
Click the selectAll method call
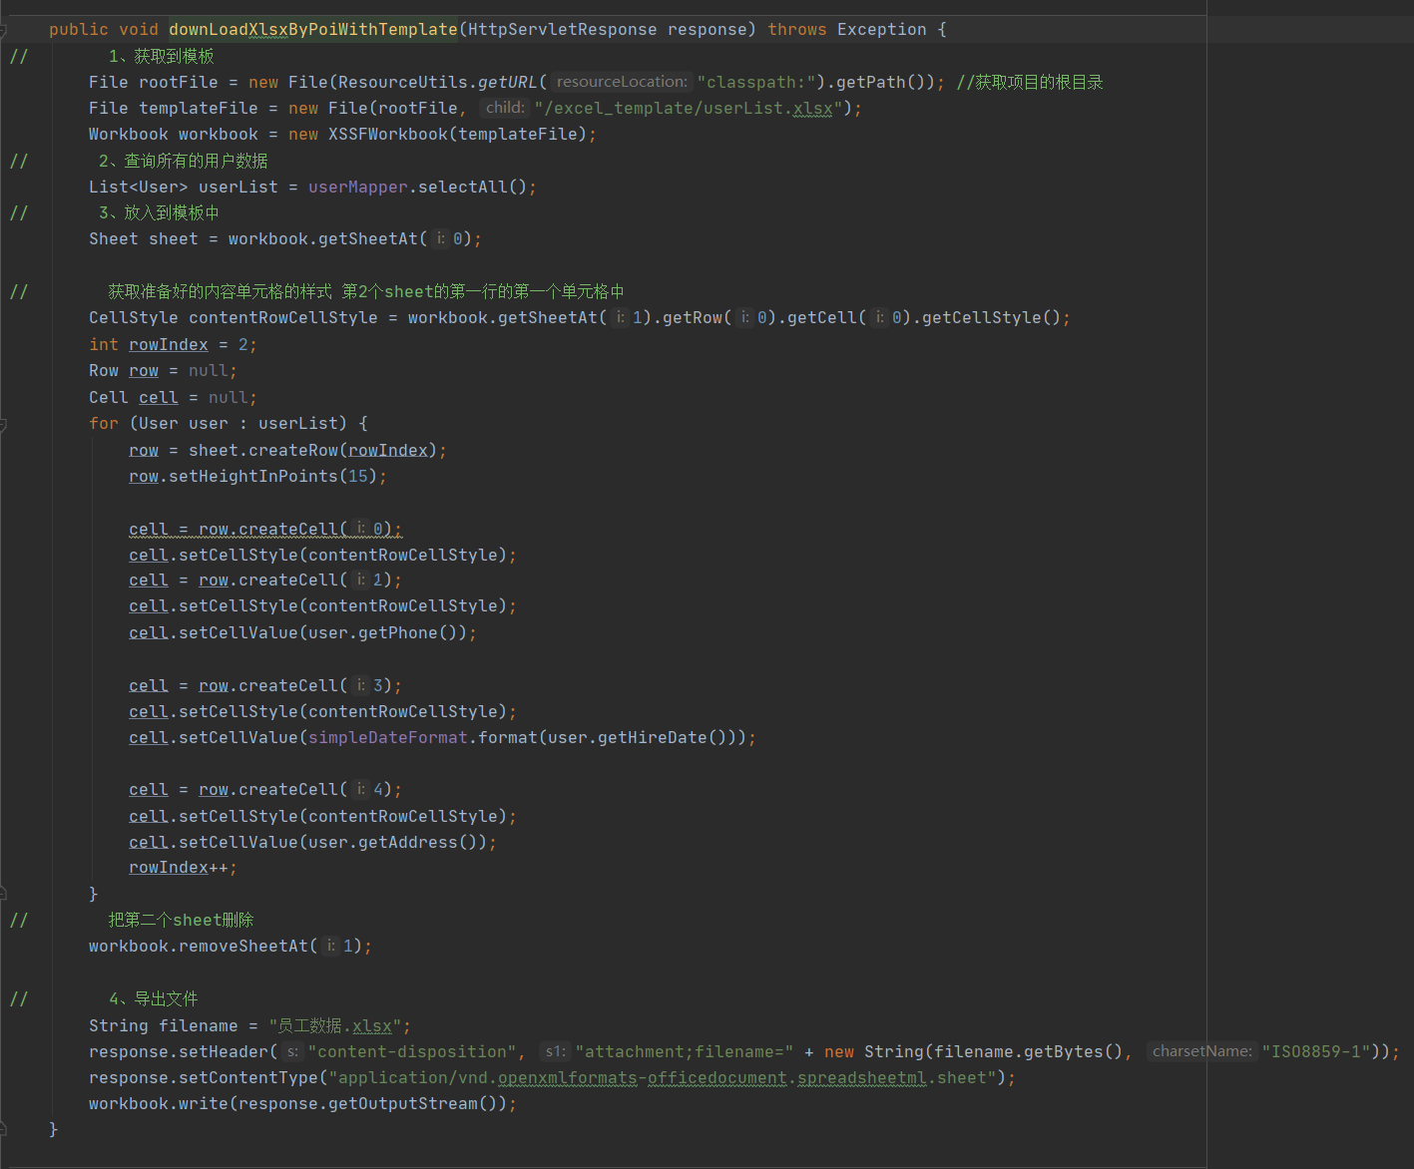pyautogui.click(x=463, y=187)
